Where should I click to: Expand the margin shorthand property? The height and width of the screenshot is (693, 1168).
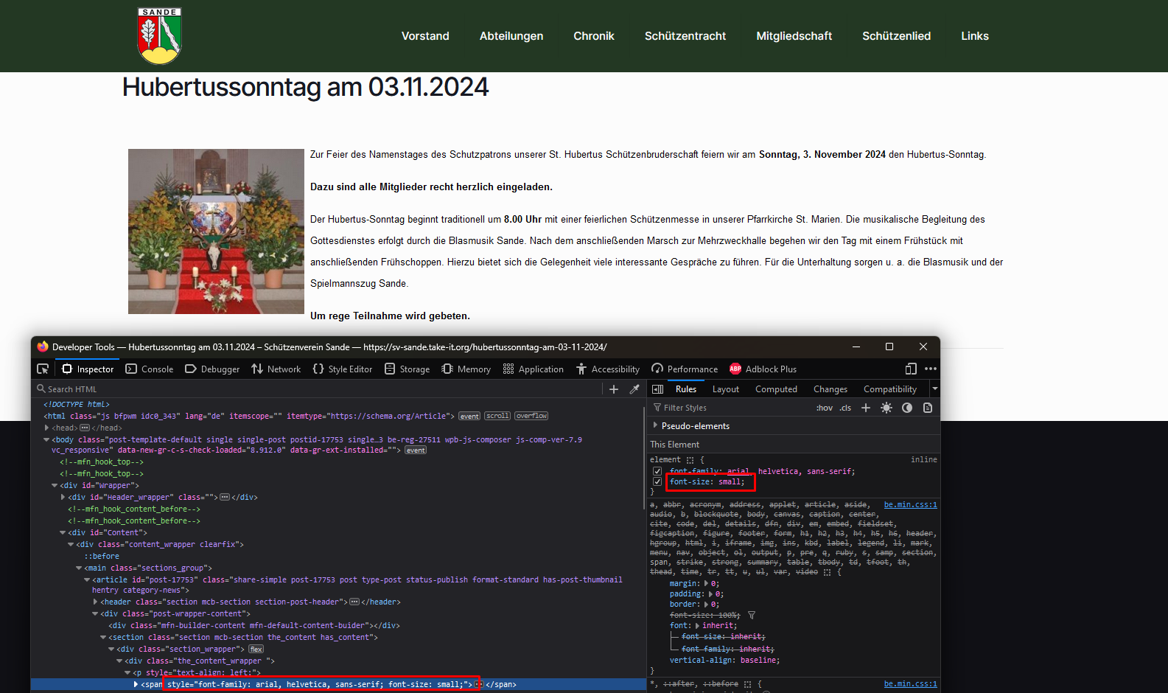point(707,583)
